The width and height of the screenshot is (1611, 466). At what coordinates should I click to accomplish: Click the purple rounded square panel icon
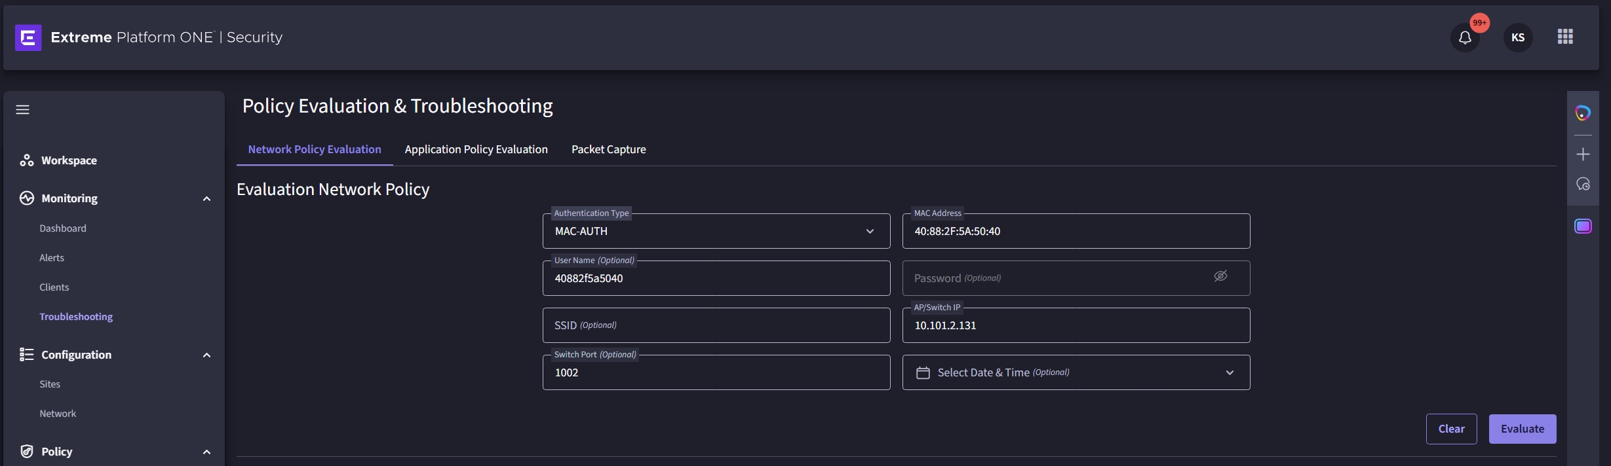(x=1583, y=226)
